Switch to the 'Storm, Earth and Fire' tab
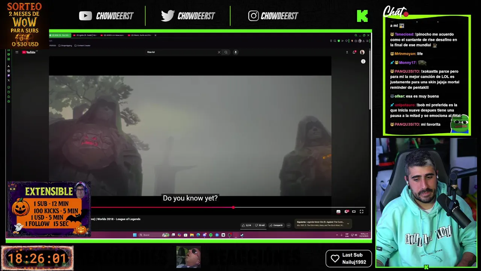The height and width of the screenshot is (271, 481). pos(139,35)
